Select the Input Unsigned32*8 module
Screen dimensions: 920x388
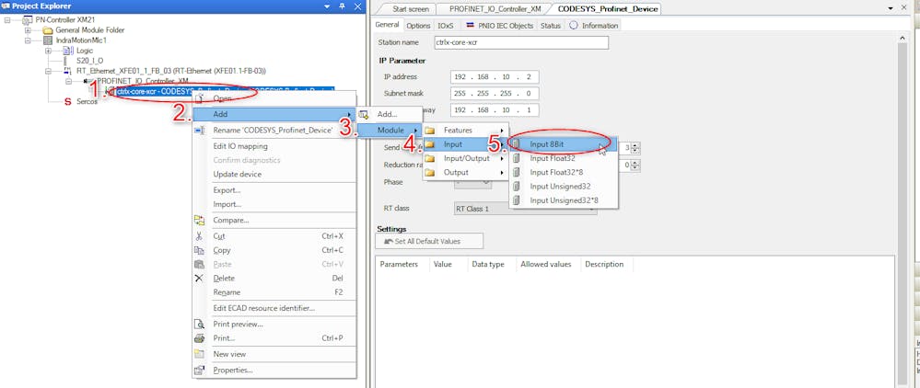click(x=564, y=200)
